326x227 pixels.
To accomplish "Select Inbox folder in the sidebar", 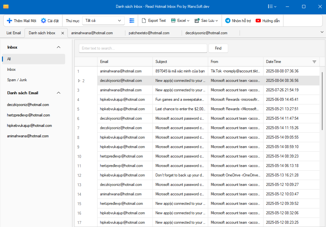I will click(x=11, y=69).
